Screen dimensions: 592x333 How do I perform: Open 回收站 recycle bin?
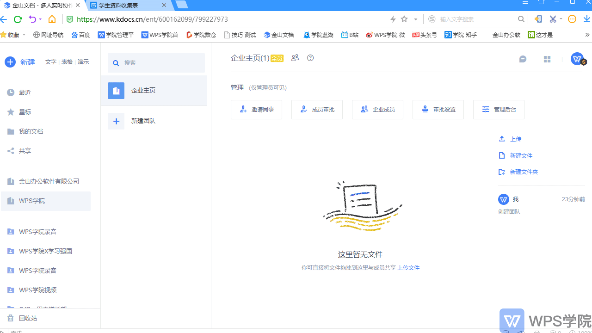28,318
